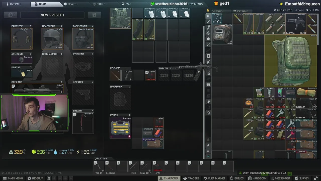Open MAIN MENU
This screenshot has width=321, height=181.
pos(13,178)
